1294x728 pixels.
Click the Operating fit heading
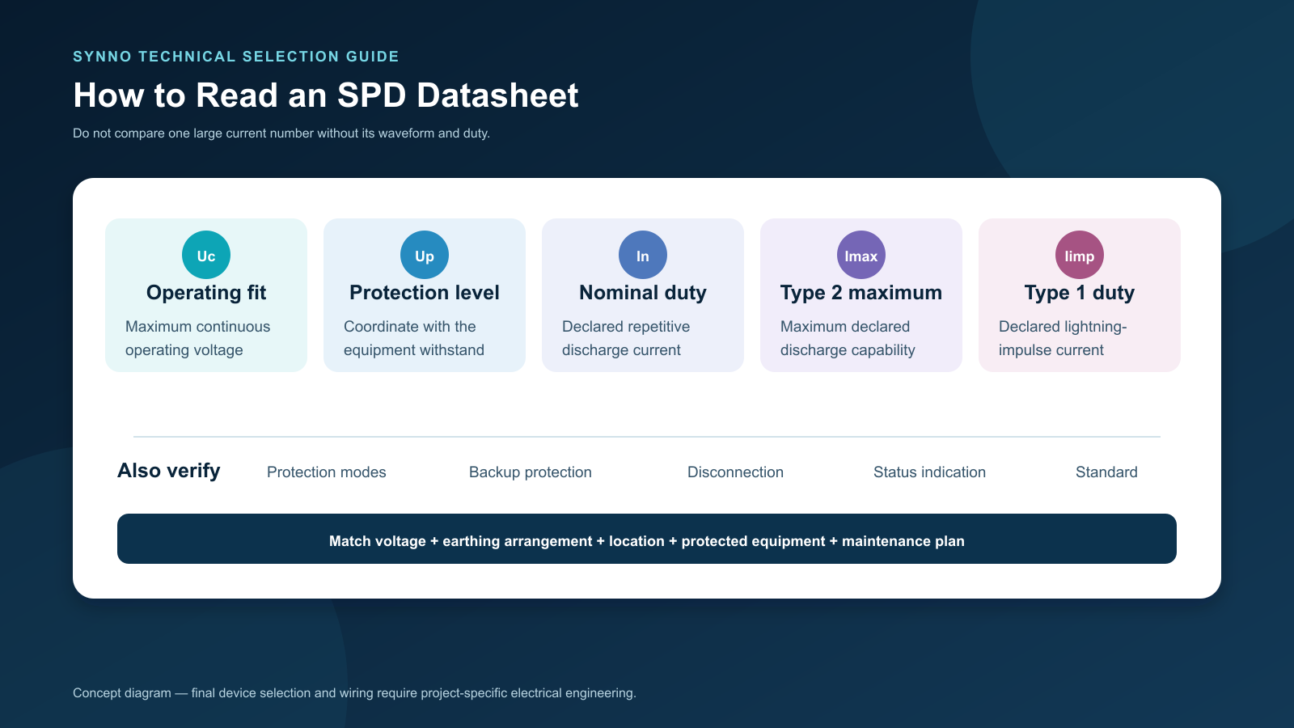click(206, 293)
